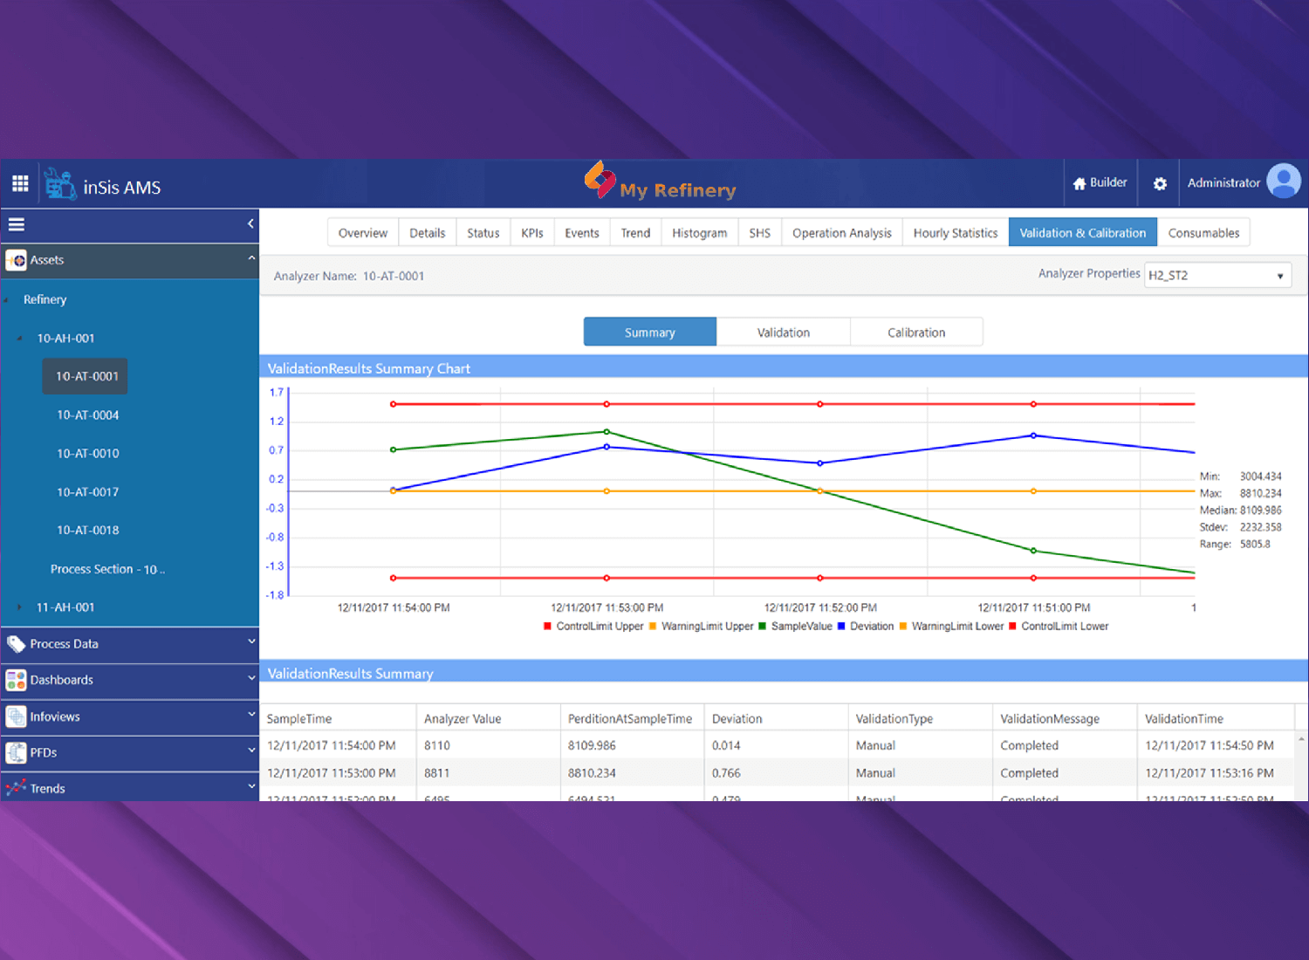Open the settings gear icon

click(1160, 184)
